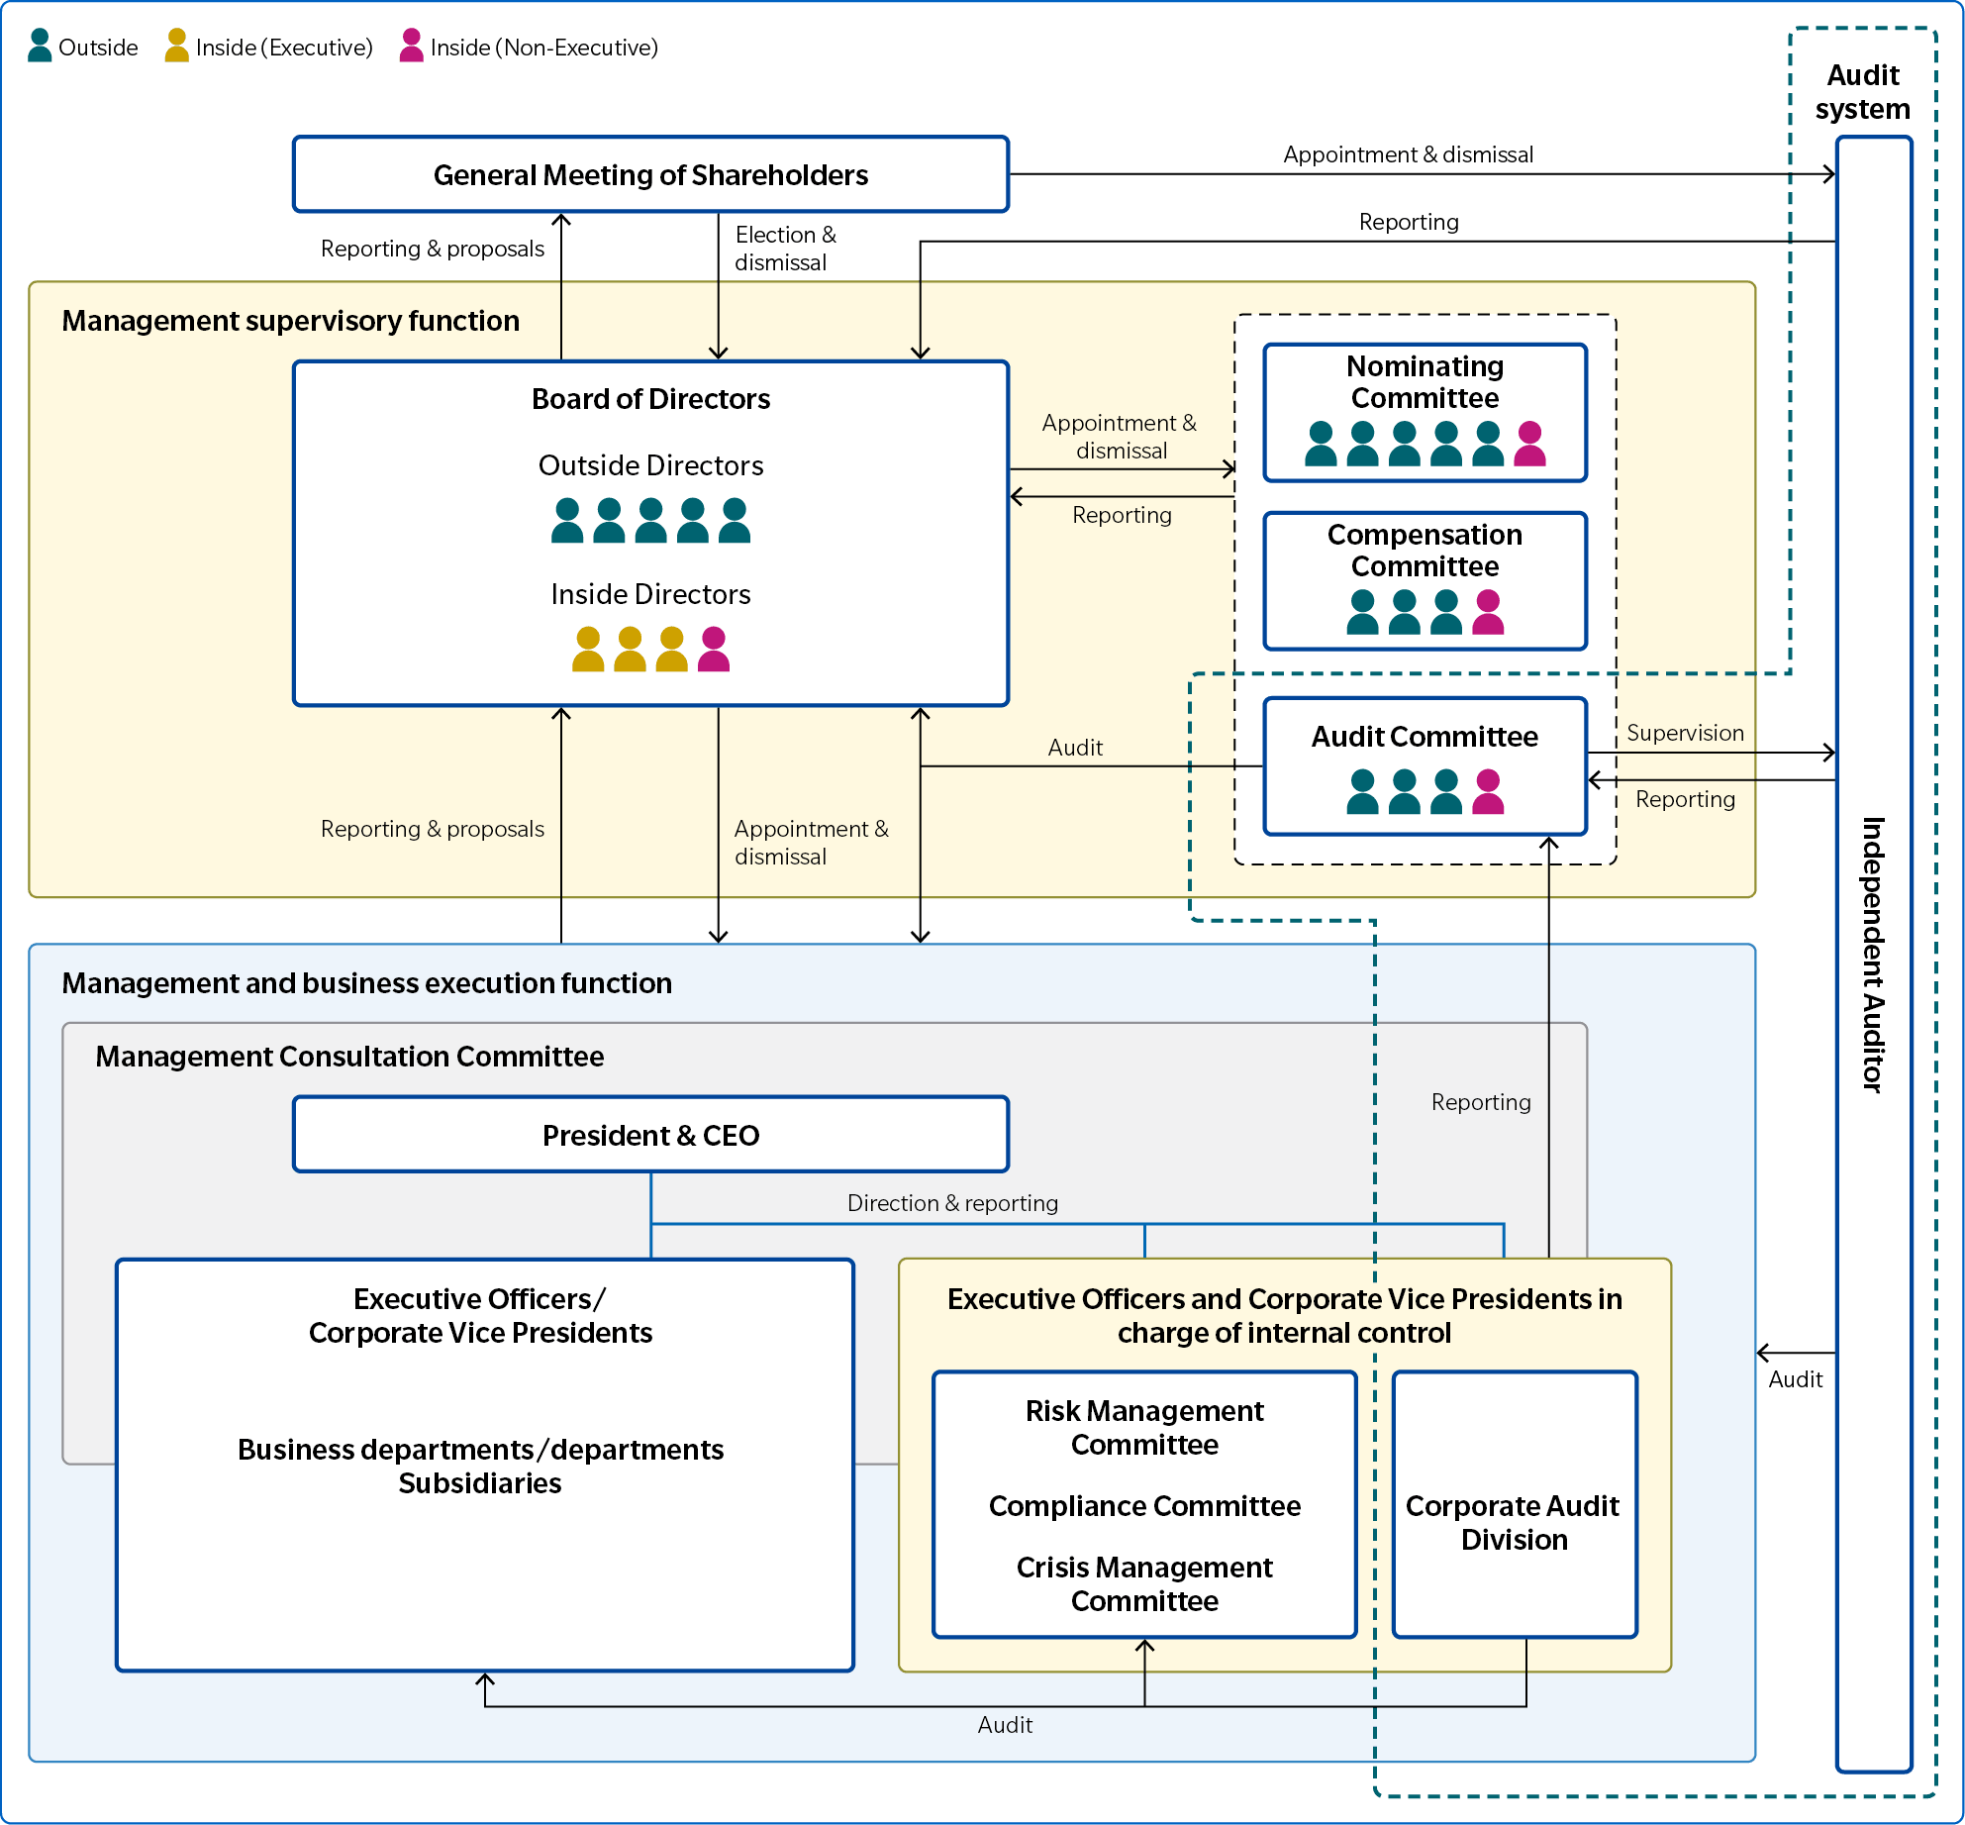
Task: Click the Audit label under Corporate Audit Division
Action: 1005,1725
